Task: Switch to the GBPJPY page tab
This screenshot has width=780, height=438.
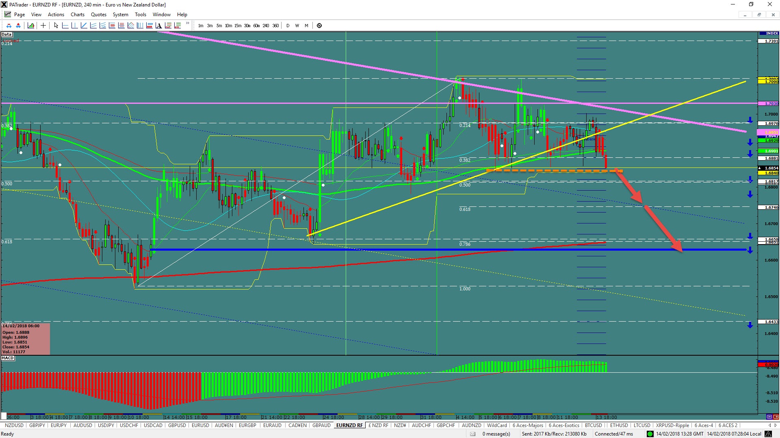Action: click(x=37, y=425)
